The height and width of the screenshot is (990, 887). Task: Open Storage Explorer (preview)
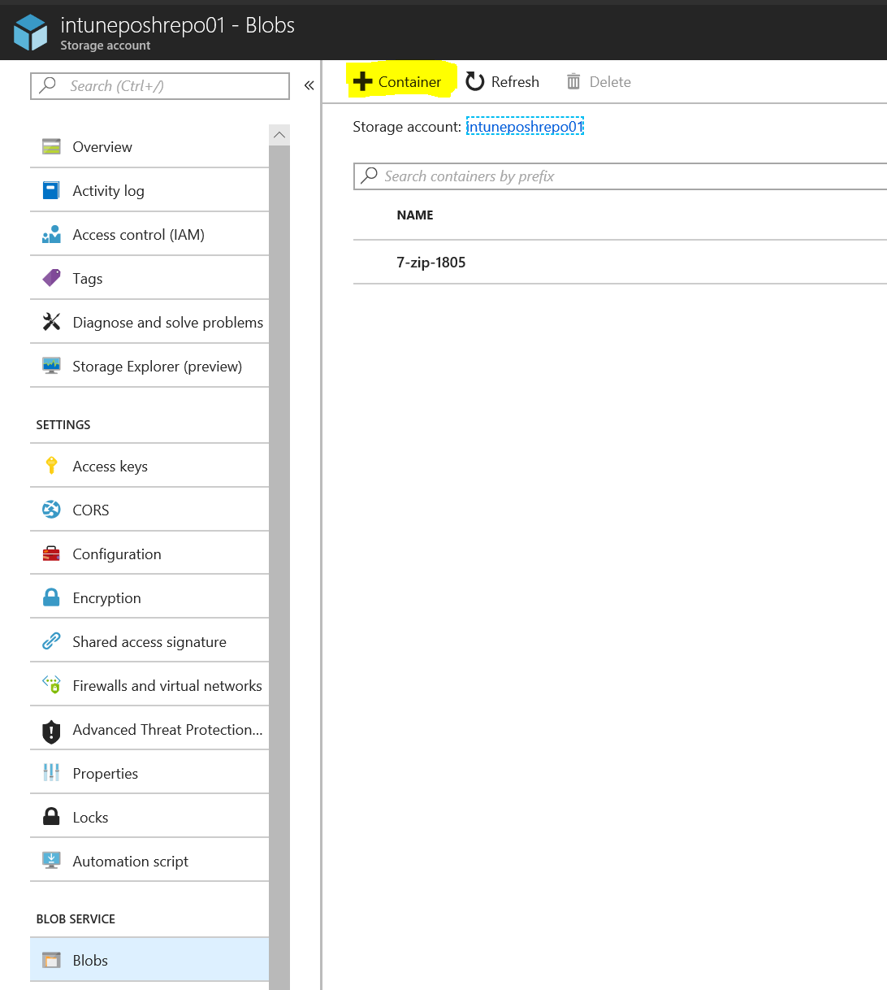[x=149, y=366]
